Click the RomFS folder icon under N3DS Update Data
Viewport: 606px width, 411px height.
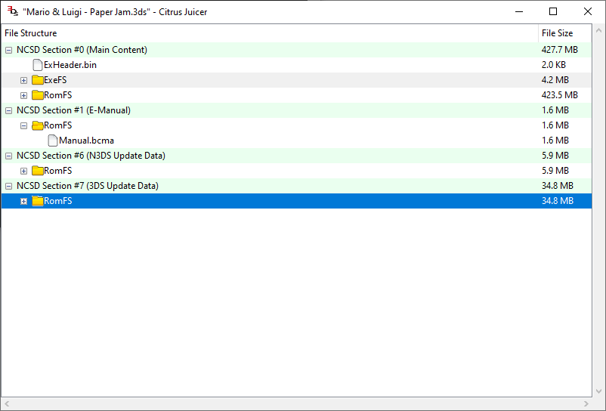[x=37, y=171]
